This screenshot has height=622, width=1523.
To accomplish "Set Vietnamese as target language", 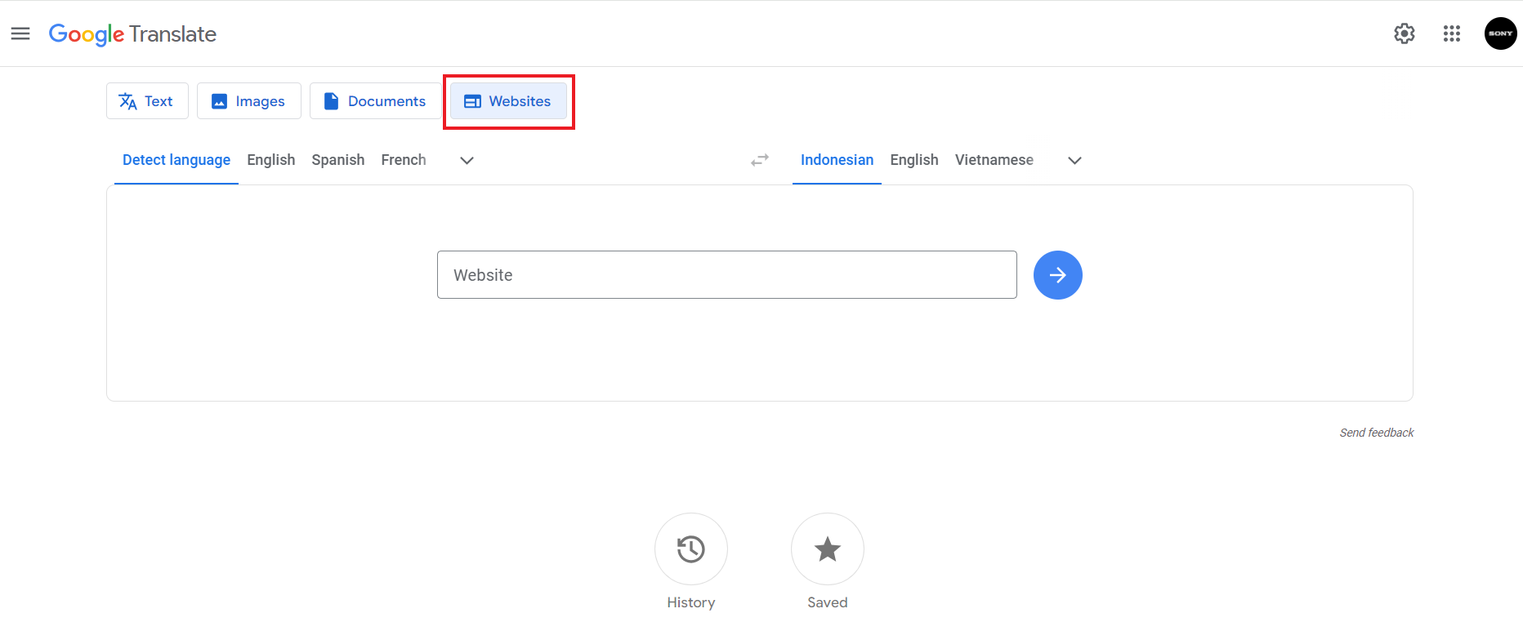I will (x=994, y=160).
